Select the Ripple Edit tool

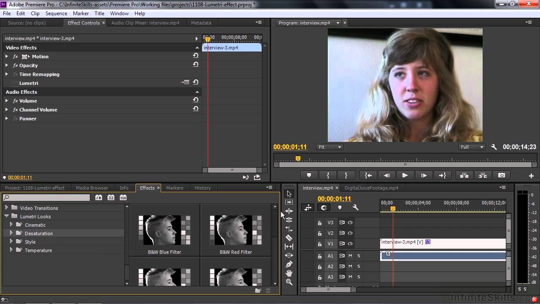(x=289, y=211)
